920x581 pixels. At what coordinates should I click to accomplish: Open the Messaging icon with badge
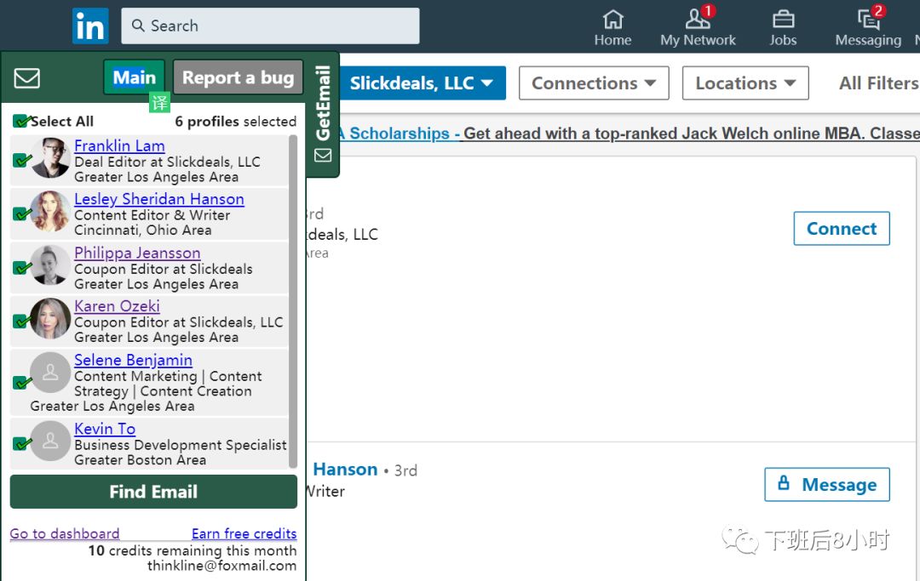[870, 18]
